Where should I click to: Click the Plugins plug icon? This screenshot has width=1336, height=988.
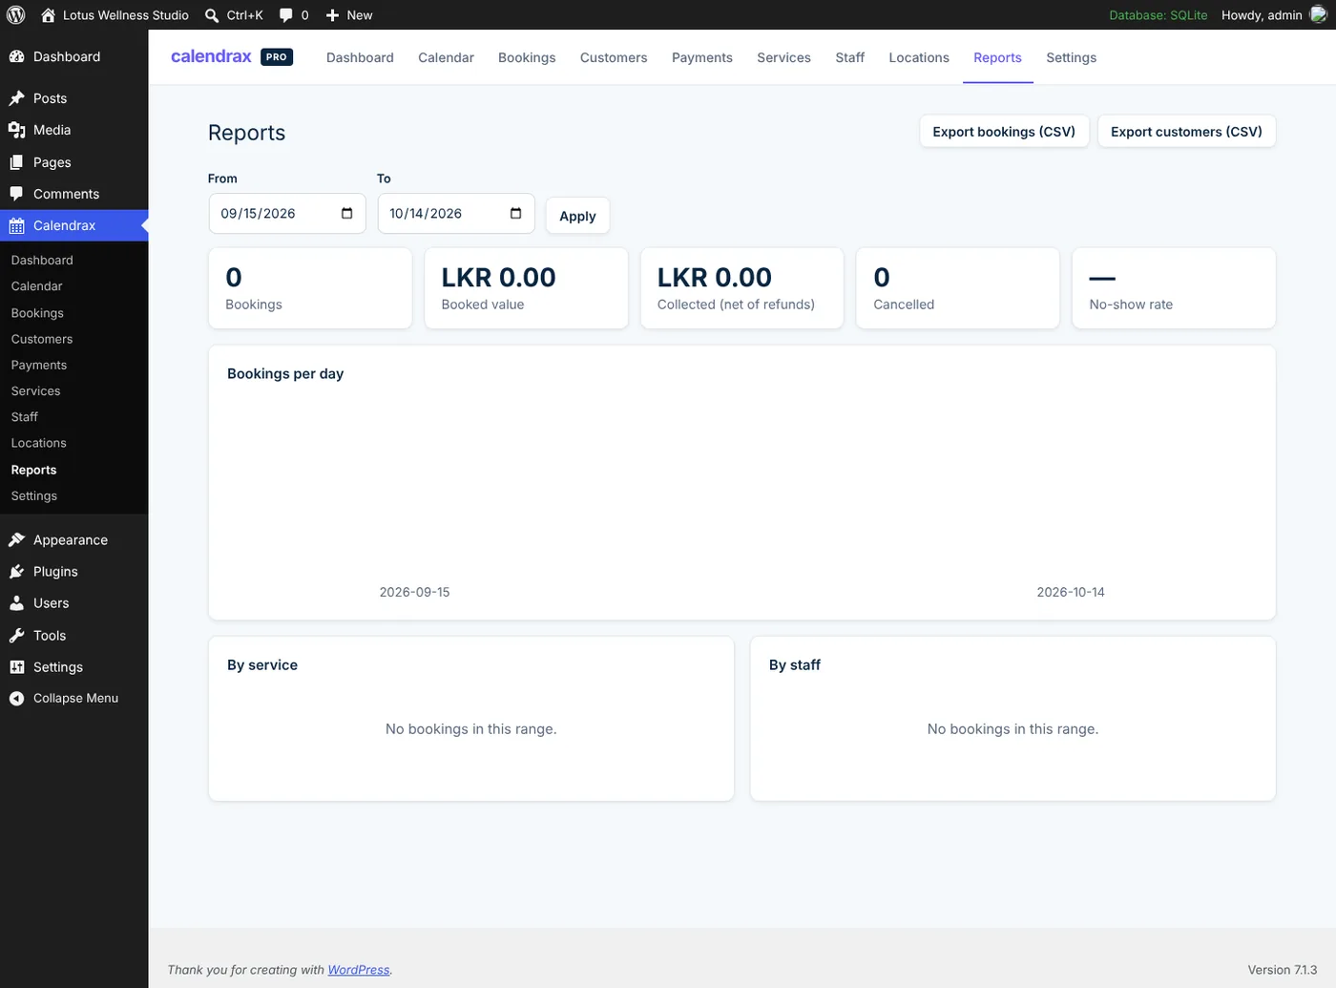tap(16, 572)
